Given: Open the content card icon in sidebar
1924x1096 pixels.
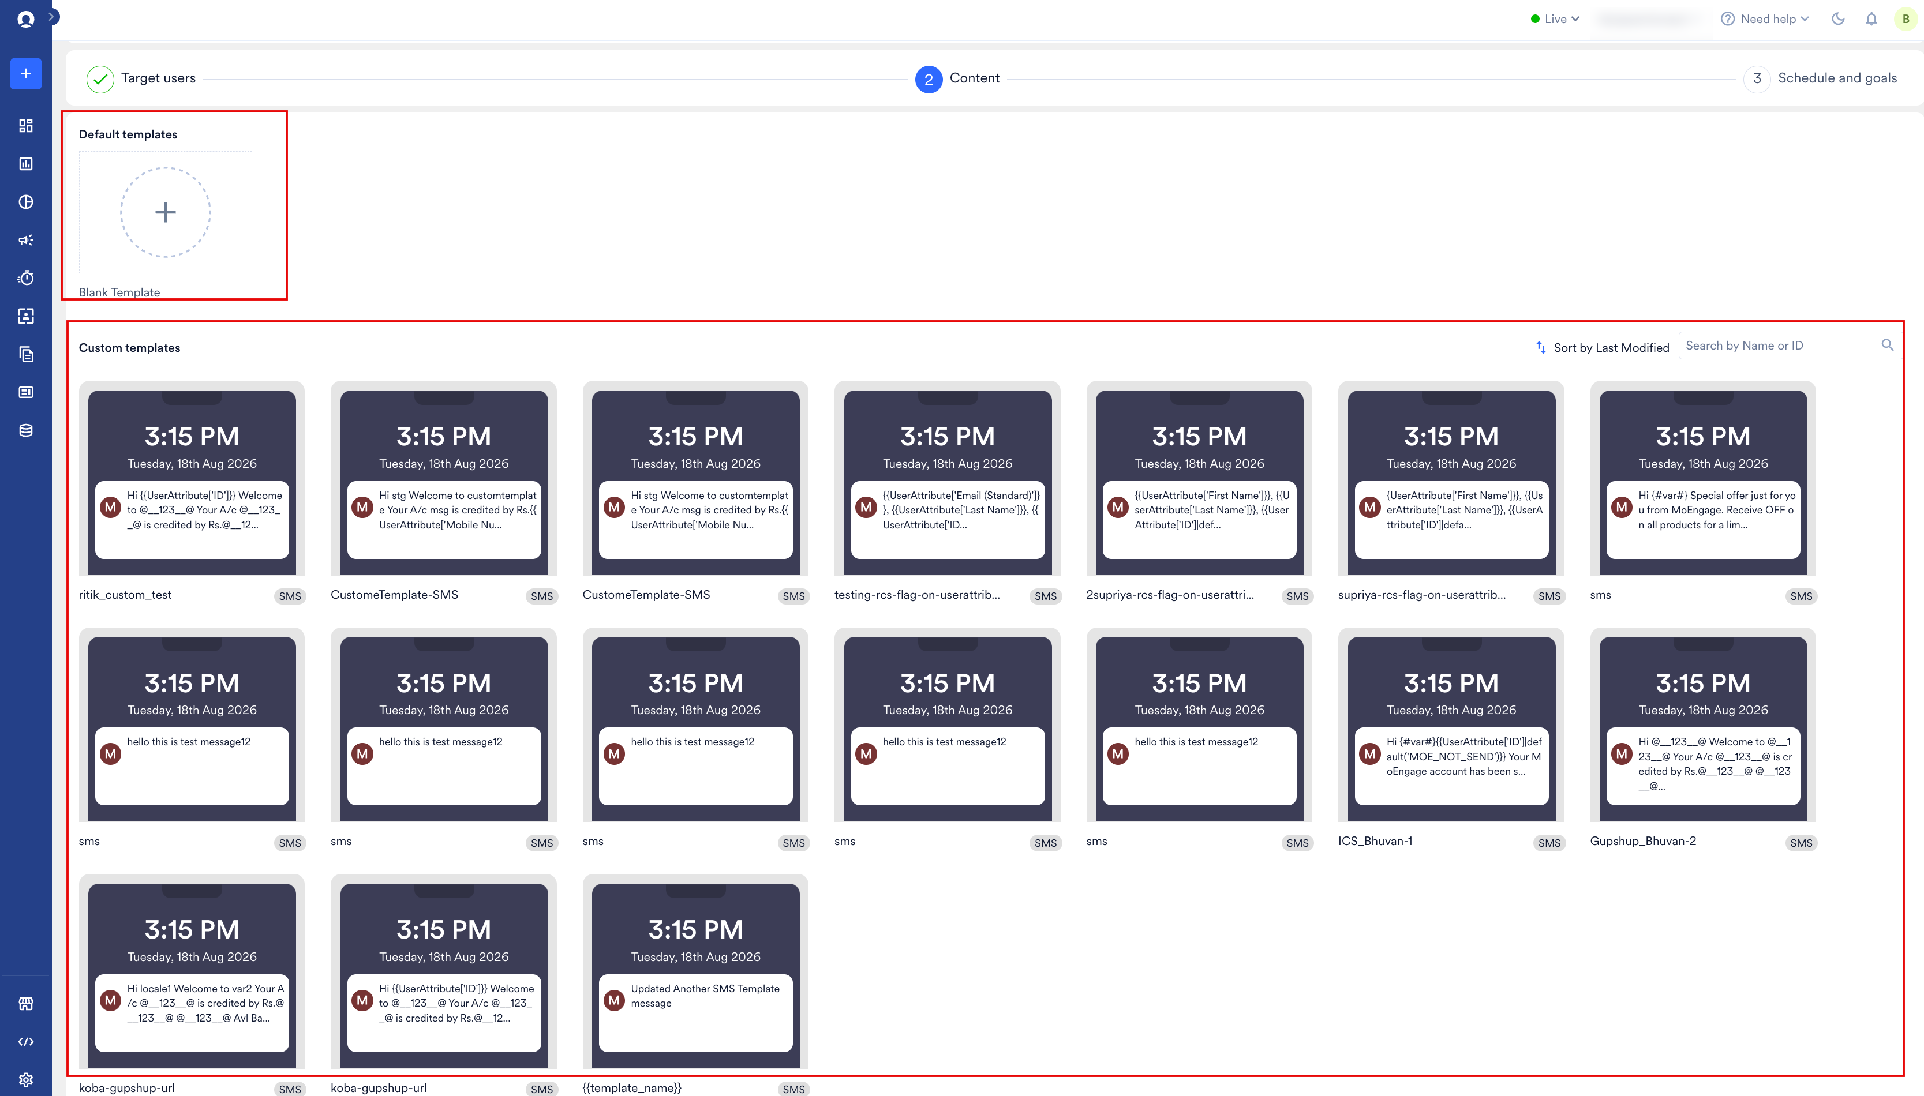Looking at the screenshot, I should [x=25, y=392].
